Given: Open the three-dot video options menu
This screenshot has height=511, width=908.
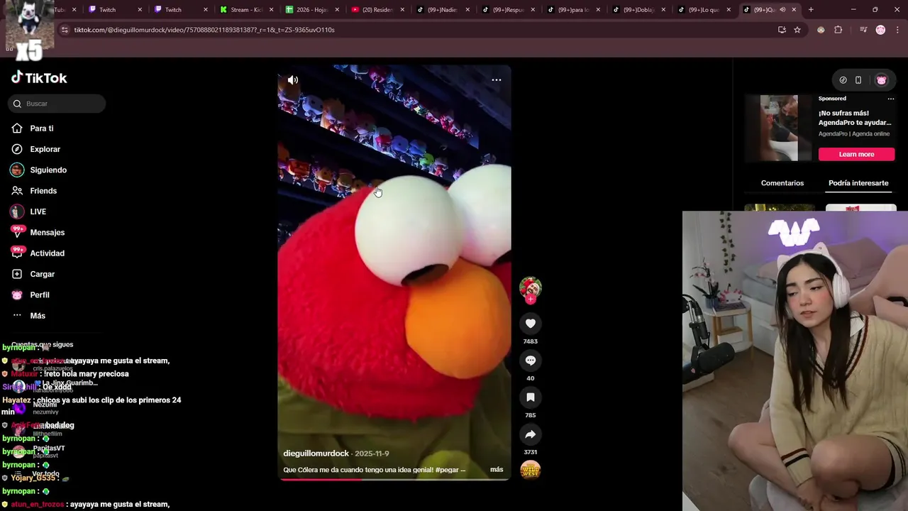Looking at the screenshot, I should 497,79.
